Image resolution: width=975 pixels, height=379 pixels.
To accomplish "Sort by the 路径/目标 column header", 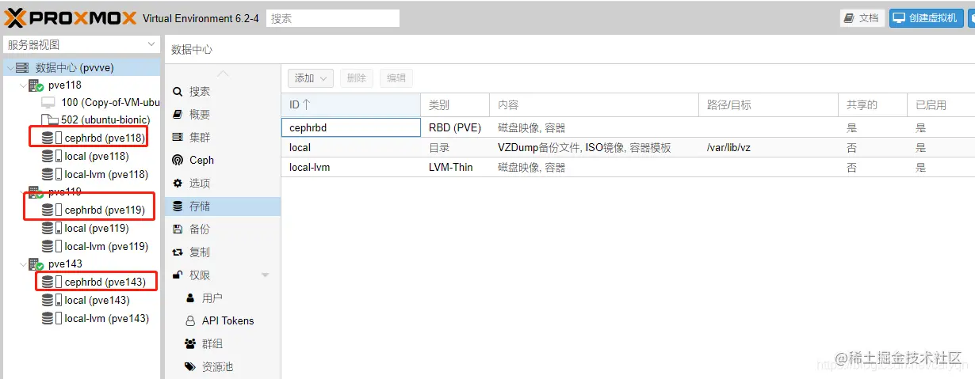I will (x=768, y=104).
